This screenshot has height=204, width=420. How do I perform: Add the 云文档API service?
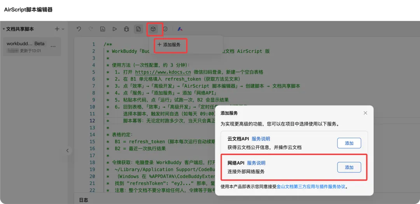tap(349, 143)
